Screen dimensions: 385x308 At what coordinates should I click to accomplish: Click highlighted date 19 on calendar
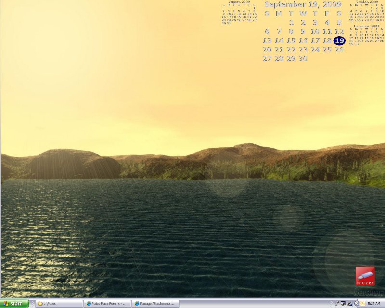pos(339,40)
